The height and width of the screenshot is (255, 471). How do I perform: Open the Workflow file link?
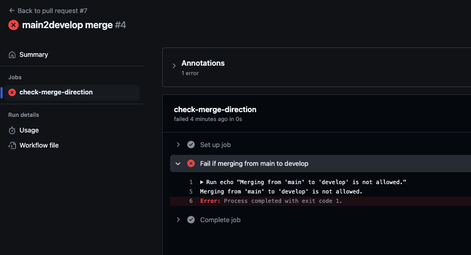pos(39,145)
